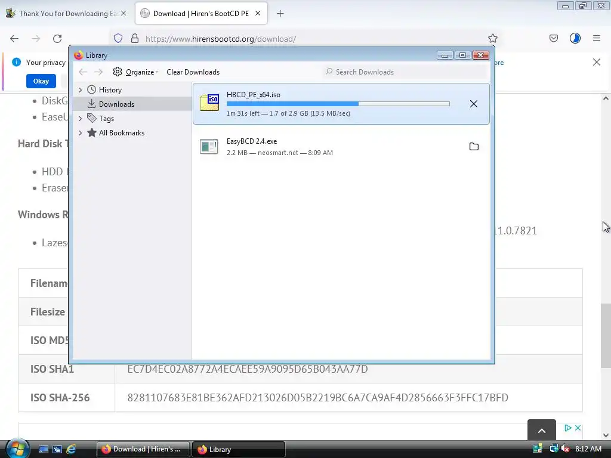Viewport: 611px width, 458px height.
Task: Open the Organize menu in Library
Action: tap(135, 72)
